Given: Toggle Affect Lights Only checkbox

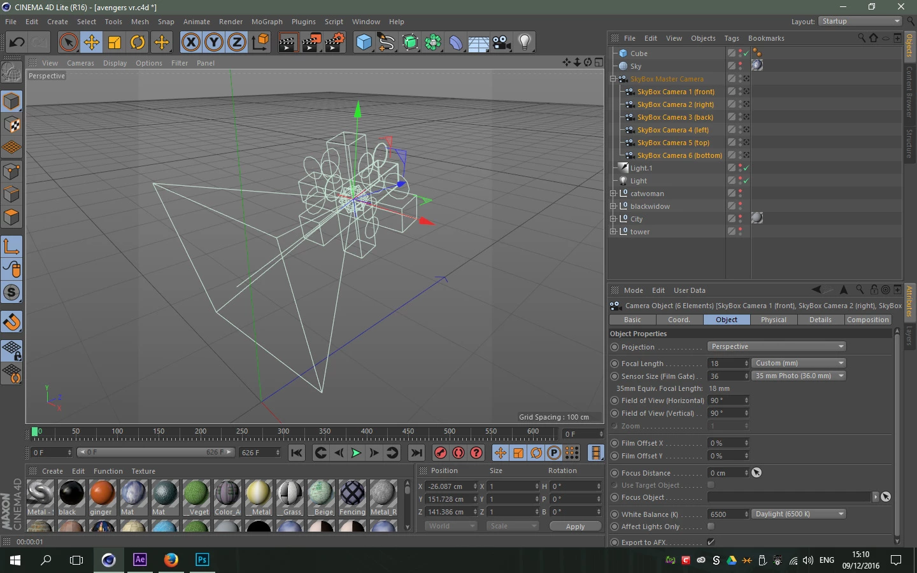Looking at the screenshot, I should (711, 527).
